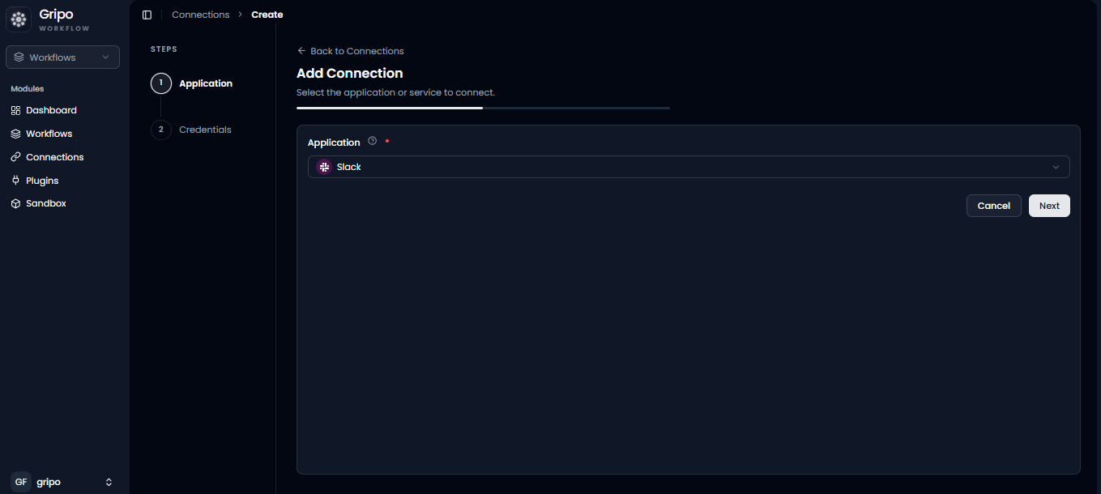Viewport: 1101px width, 494px height.
Task: Click the step progress bar
Action: coord(483,108)
